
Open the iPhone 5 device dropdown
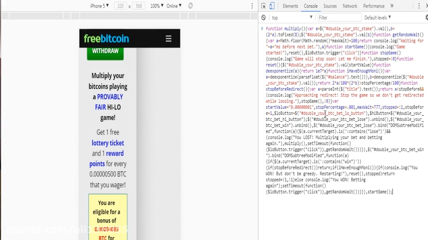tap(99, 6)
